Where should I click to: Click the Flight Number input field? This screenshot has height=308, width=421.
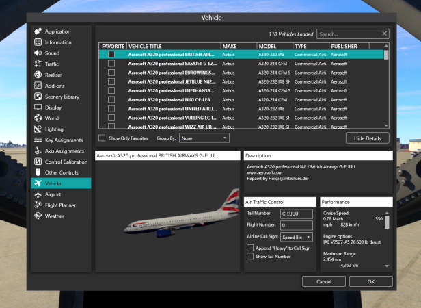pyautogui.click(x=297, y=225)
